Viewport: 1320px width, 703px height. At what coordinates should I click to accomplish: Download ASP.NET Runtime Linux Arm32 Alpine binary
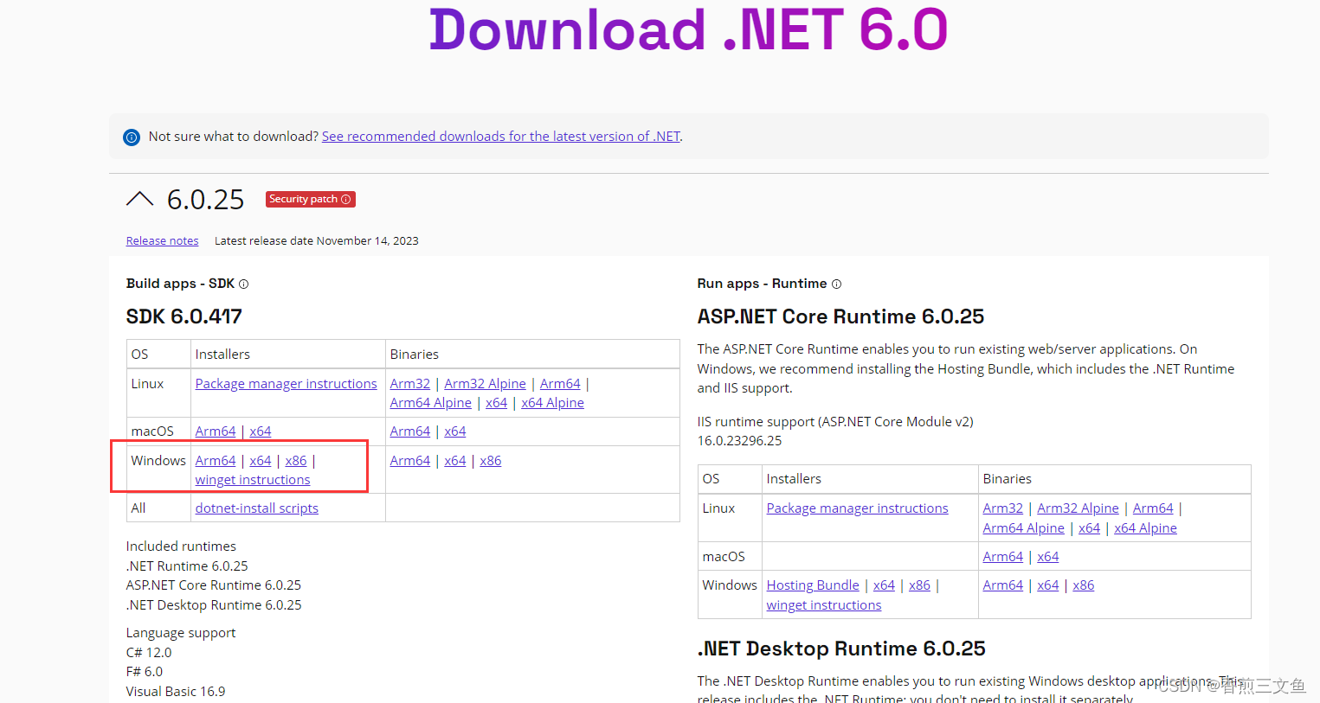pos(1078,508)
